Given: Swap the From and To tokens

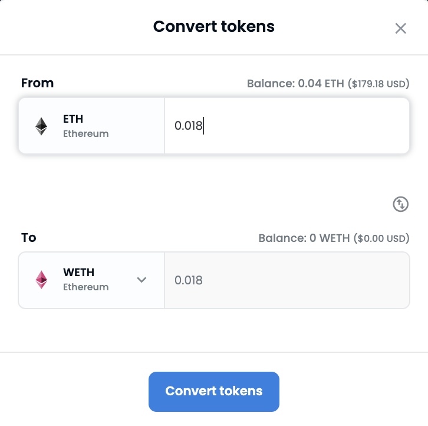Looking at the screenshot, I should tap(400, 204).
